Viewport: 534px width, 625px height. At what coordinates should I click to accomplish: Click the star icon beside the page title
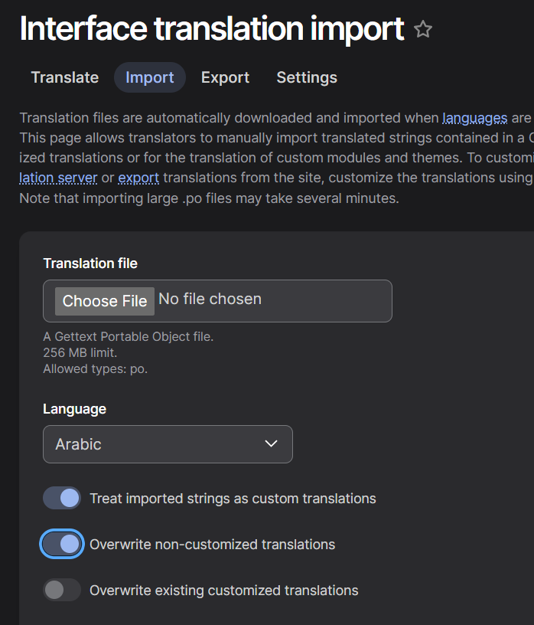click(x=423, y=30)
